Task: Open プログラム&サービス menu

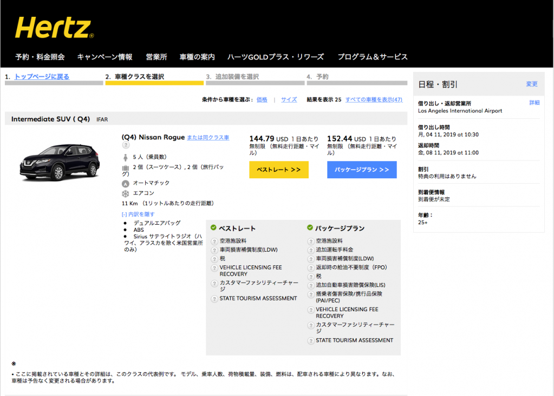Action: 373,57
